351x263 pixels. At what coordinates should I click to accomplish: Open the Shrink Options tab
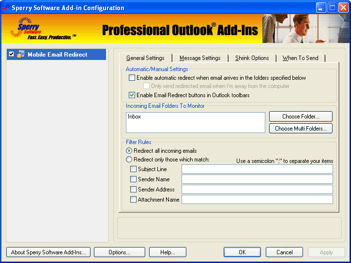[252, 58]
